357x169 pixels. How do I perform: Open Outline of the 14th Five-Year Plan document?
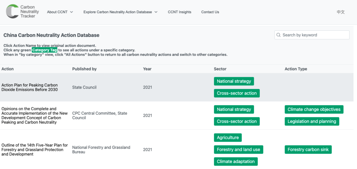[35, 150]
